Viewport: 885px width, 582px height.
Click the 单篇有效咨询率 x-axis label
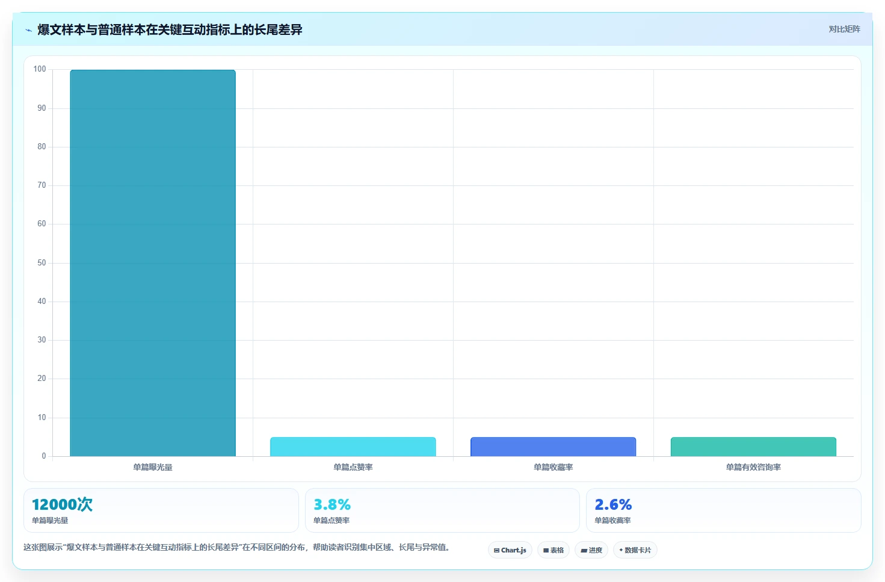click(753, 467)
